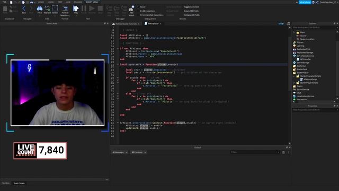Expand the Main folder in Explorer
339x191 pixels.
pos(294,32)
